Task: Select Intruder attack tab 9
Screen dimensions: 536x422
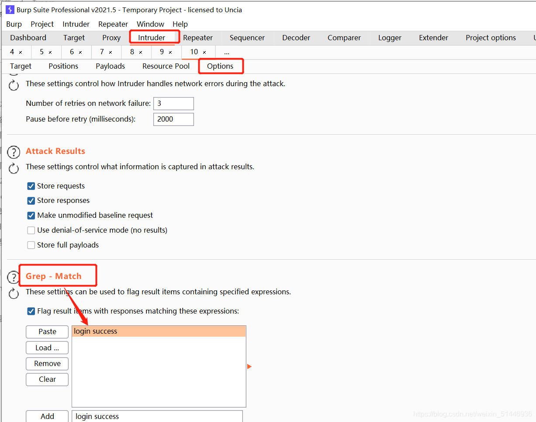Action: 162,52
